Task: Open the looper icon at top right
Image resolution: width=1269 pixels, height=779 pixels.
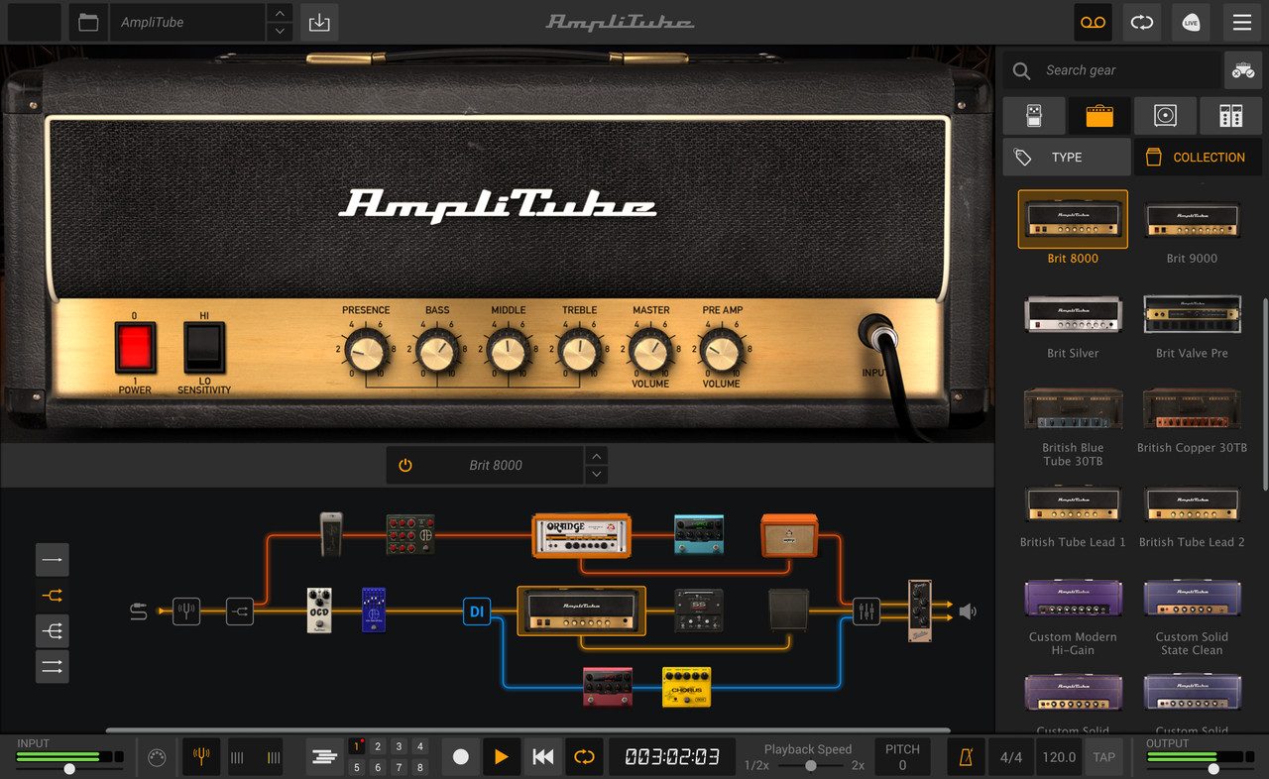Action: (x=1092, y=22)
